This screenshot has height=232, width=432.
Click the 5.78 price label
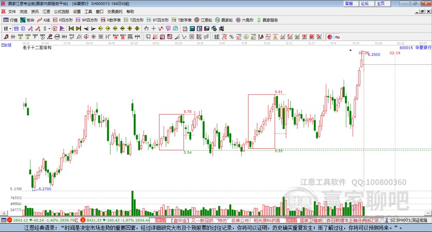pos(187,112)
